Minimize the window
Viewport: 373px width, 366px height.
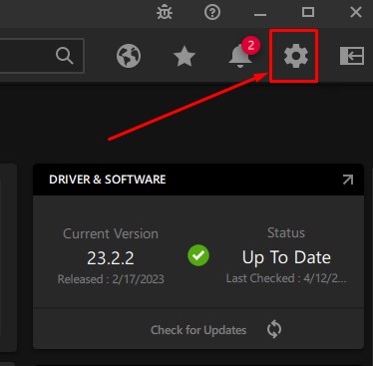(x=260, y=14)
